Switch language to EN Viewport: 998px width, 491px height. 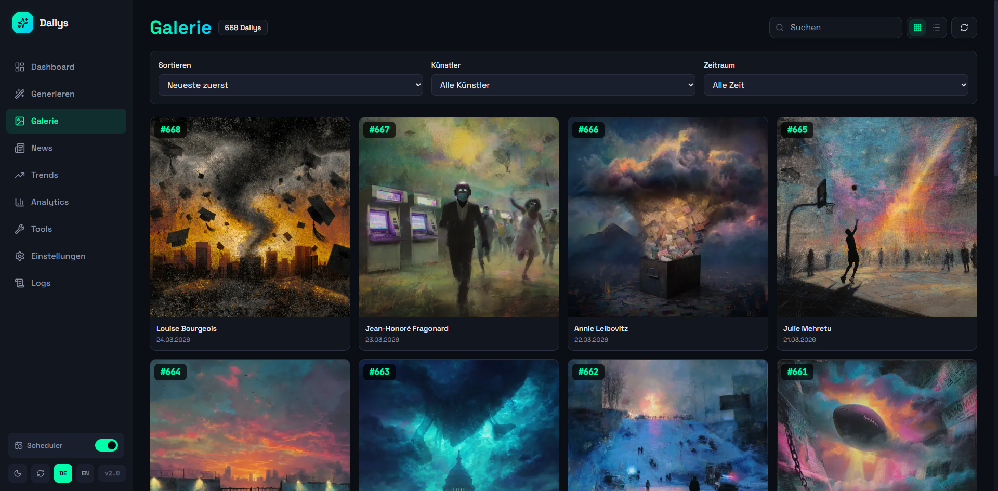pos(85,473)
